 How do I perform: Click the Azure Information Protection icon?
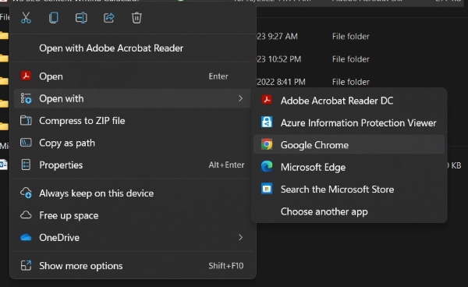click(267, 122)
